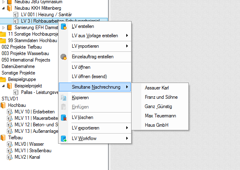Select Franz und Söhne in submenu

[160, 97]
